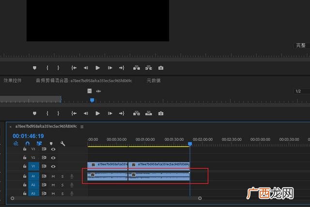The height and width of the screenshot is (207, 310).
Task: Toggle lock on track V1
Action: [25, 166]
